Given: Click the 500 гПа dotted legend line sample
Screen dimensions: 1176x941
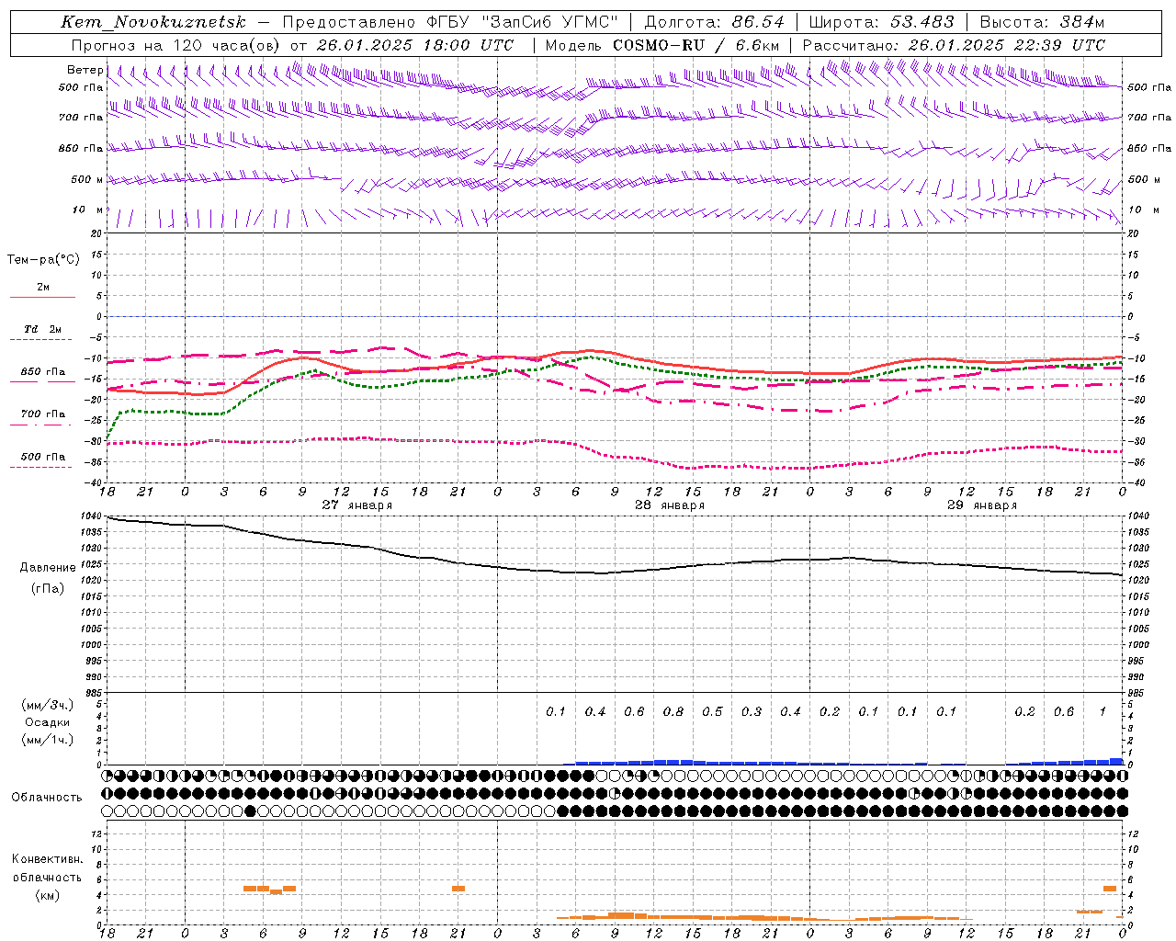Looking at the screenshot, I should click(42, 468).
